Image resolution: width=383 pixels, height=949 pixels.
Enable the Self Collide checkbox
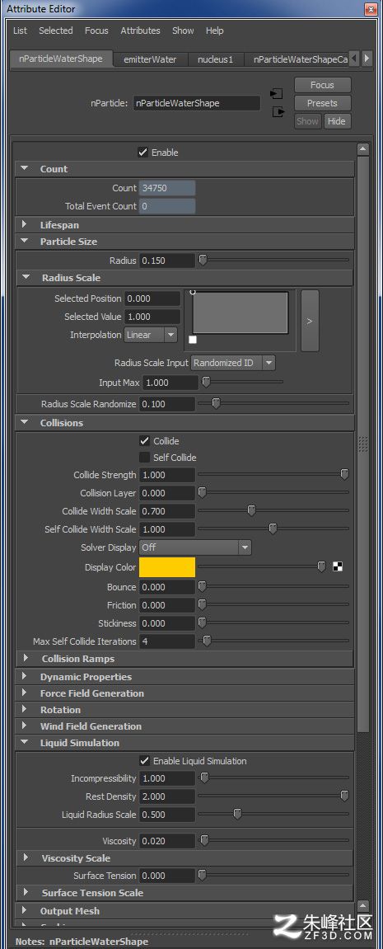click(144, 458)
